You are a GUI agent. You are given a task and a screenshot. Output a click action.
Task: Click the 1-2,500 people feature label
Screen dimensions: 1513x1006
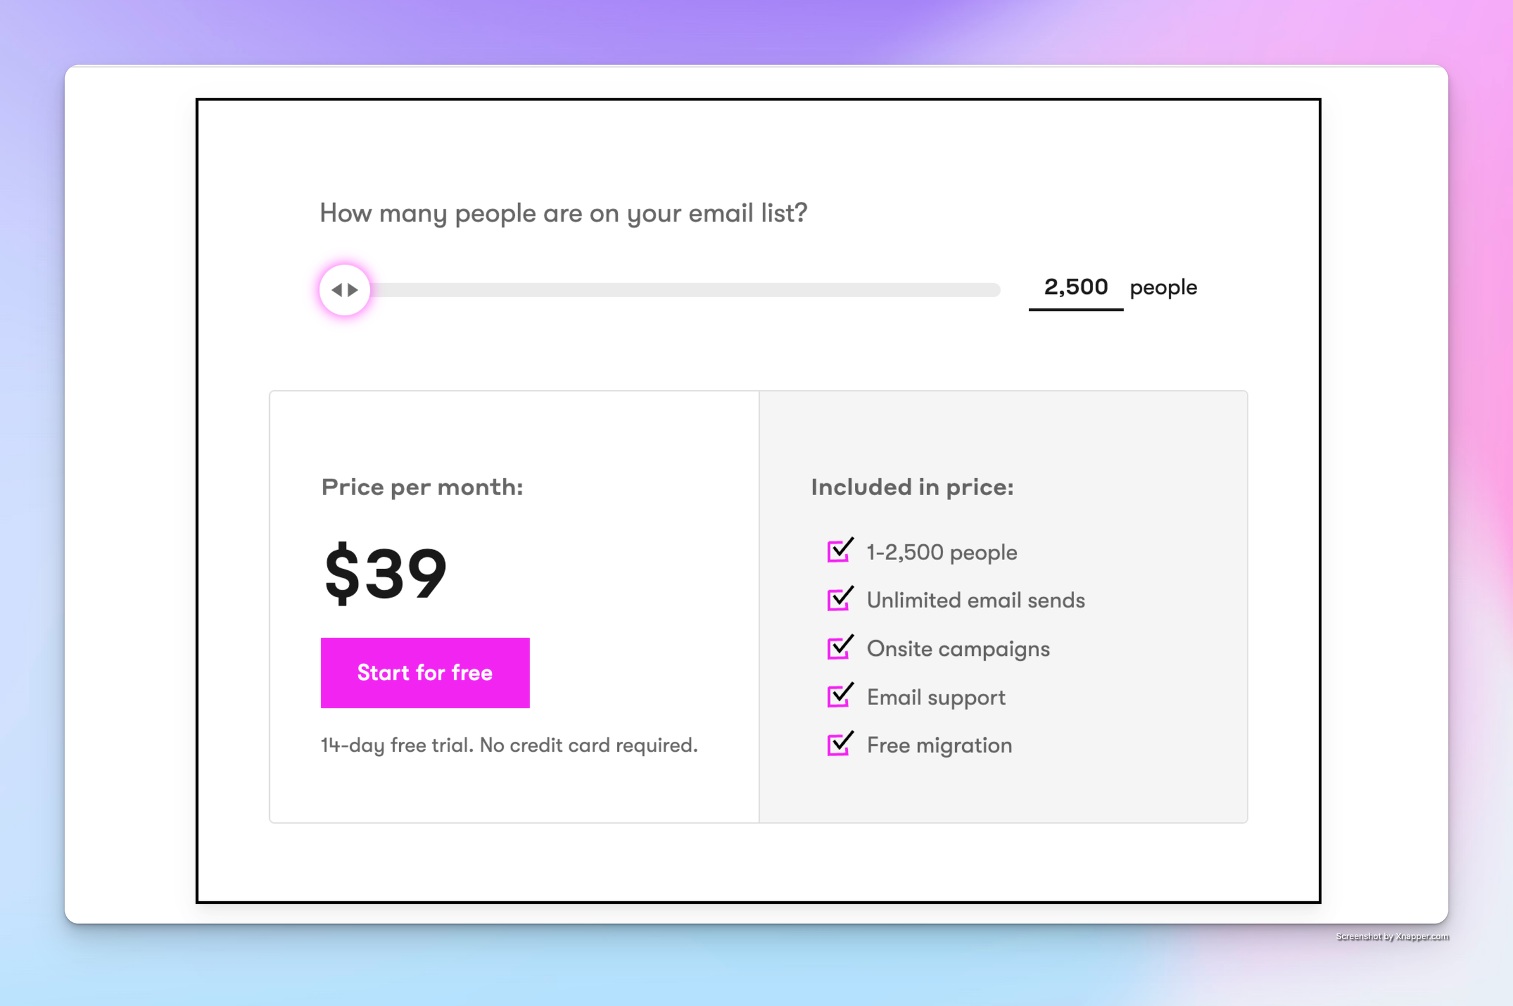(x=941, y=553)
